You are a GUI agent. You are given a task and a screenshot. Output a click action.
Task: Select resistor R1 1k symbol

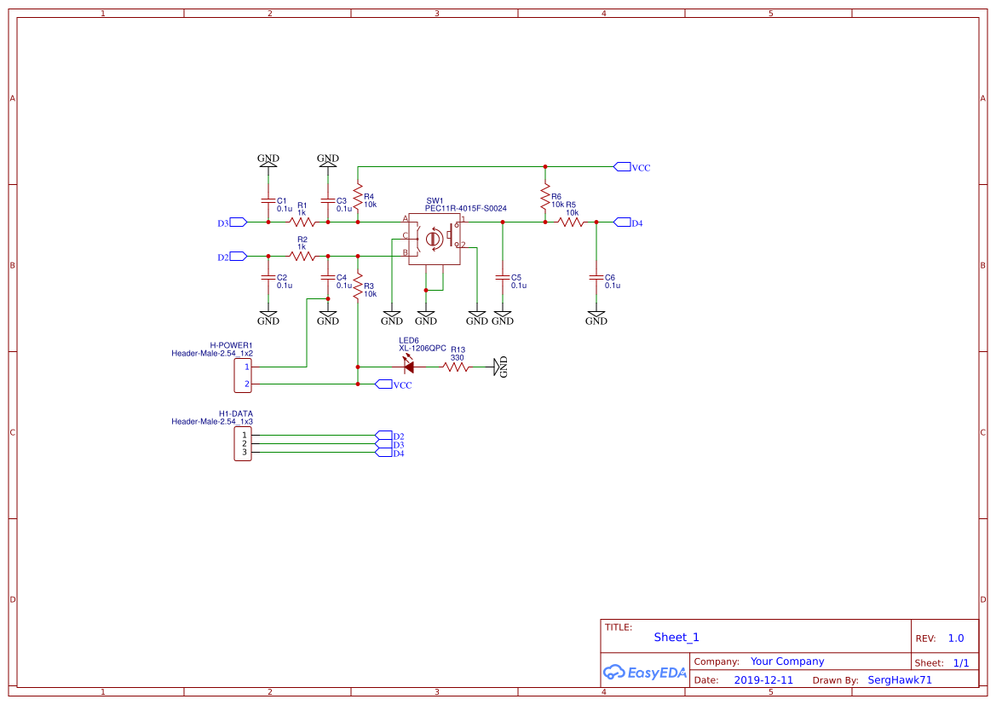(302, 222)
